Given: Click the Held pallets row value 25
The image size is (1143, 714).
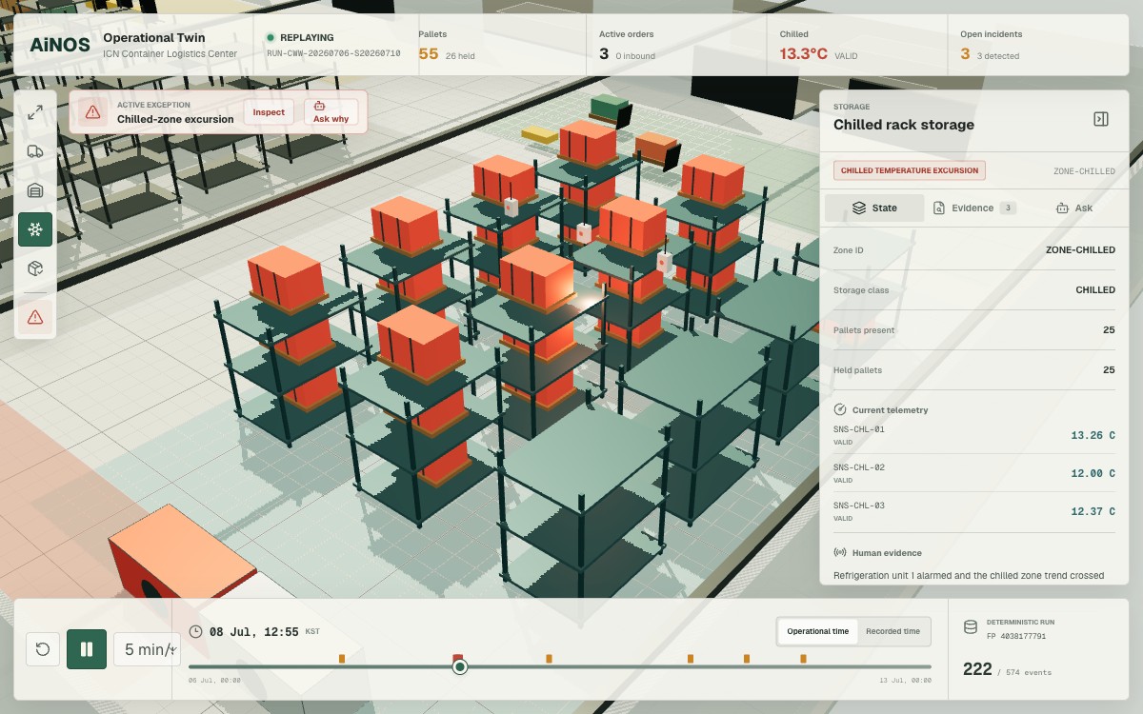Looking at the screenshot, I should click(x=1109, y=369).
